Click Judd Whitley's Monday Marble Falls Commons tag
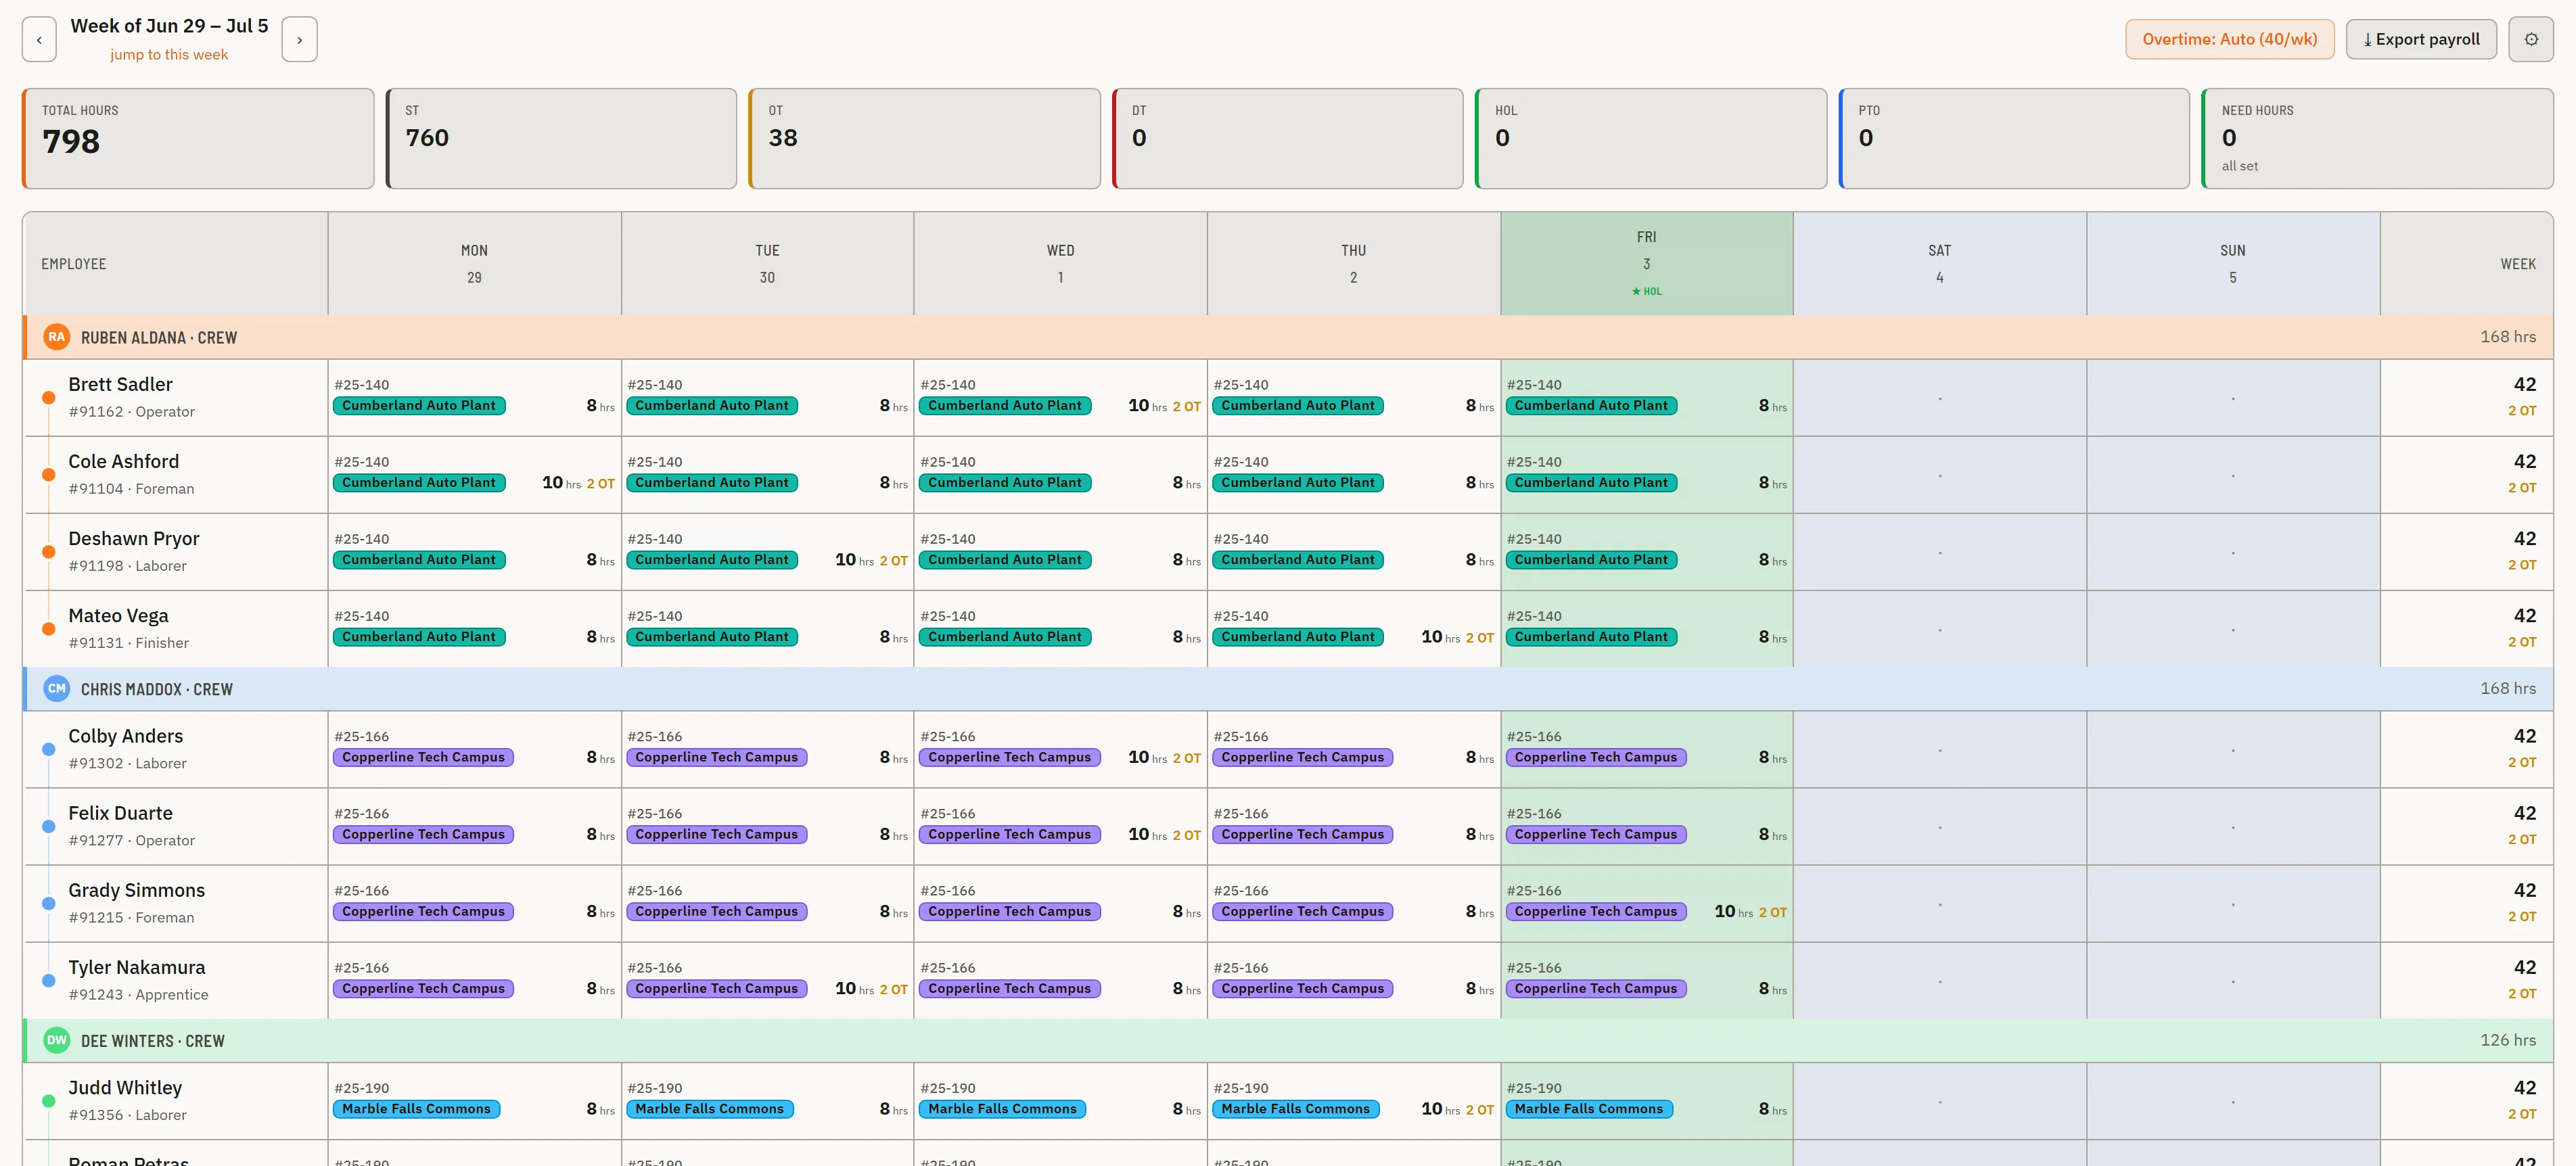This screenshot has width=2576, height=1166. click(x=417, y=1109)
